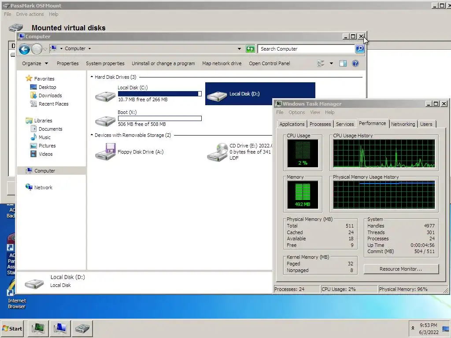Open the File menu in Task Manager

tap(280, 112)
